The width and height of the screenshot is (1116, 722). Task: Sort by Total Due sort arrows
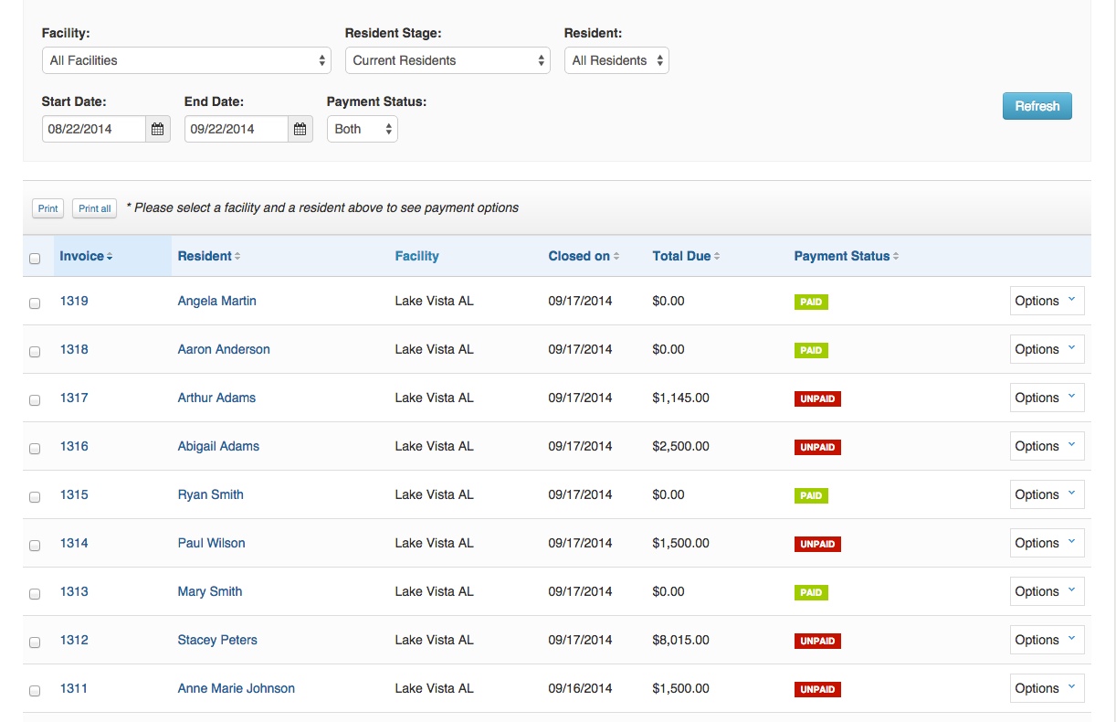pos(717,257)
